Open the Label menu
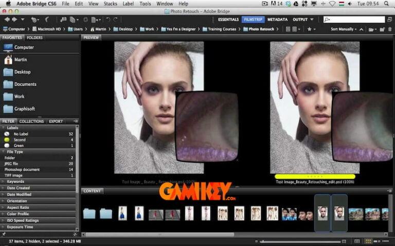Screen dimensions: 395x246 point(128,4)
